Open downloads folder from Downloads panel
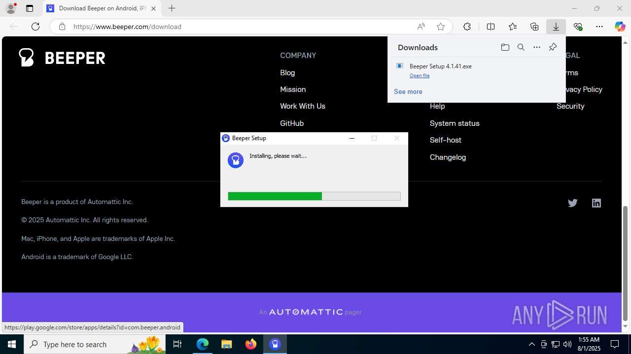The height and width of the screenshot is (354, 631). point(505,47)
